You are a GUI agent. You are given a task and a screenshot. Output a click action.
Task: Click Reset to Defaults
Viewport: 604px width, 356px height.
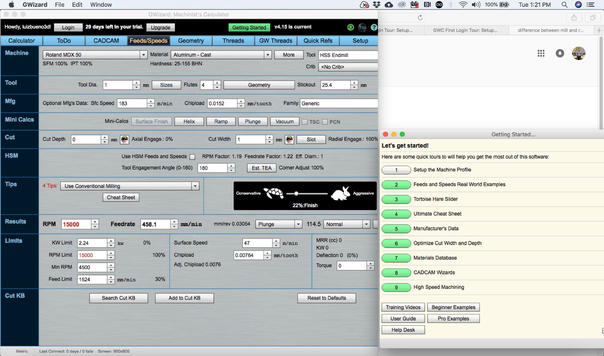click(x=327, y=298)
